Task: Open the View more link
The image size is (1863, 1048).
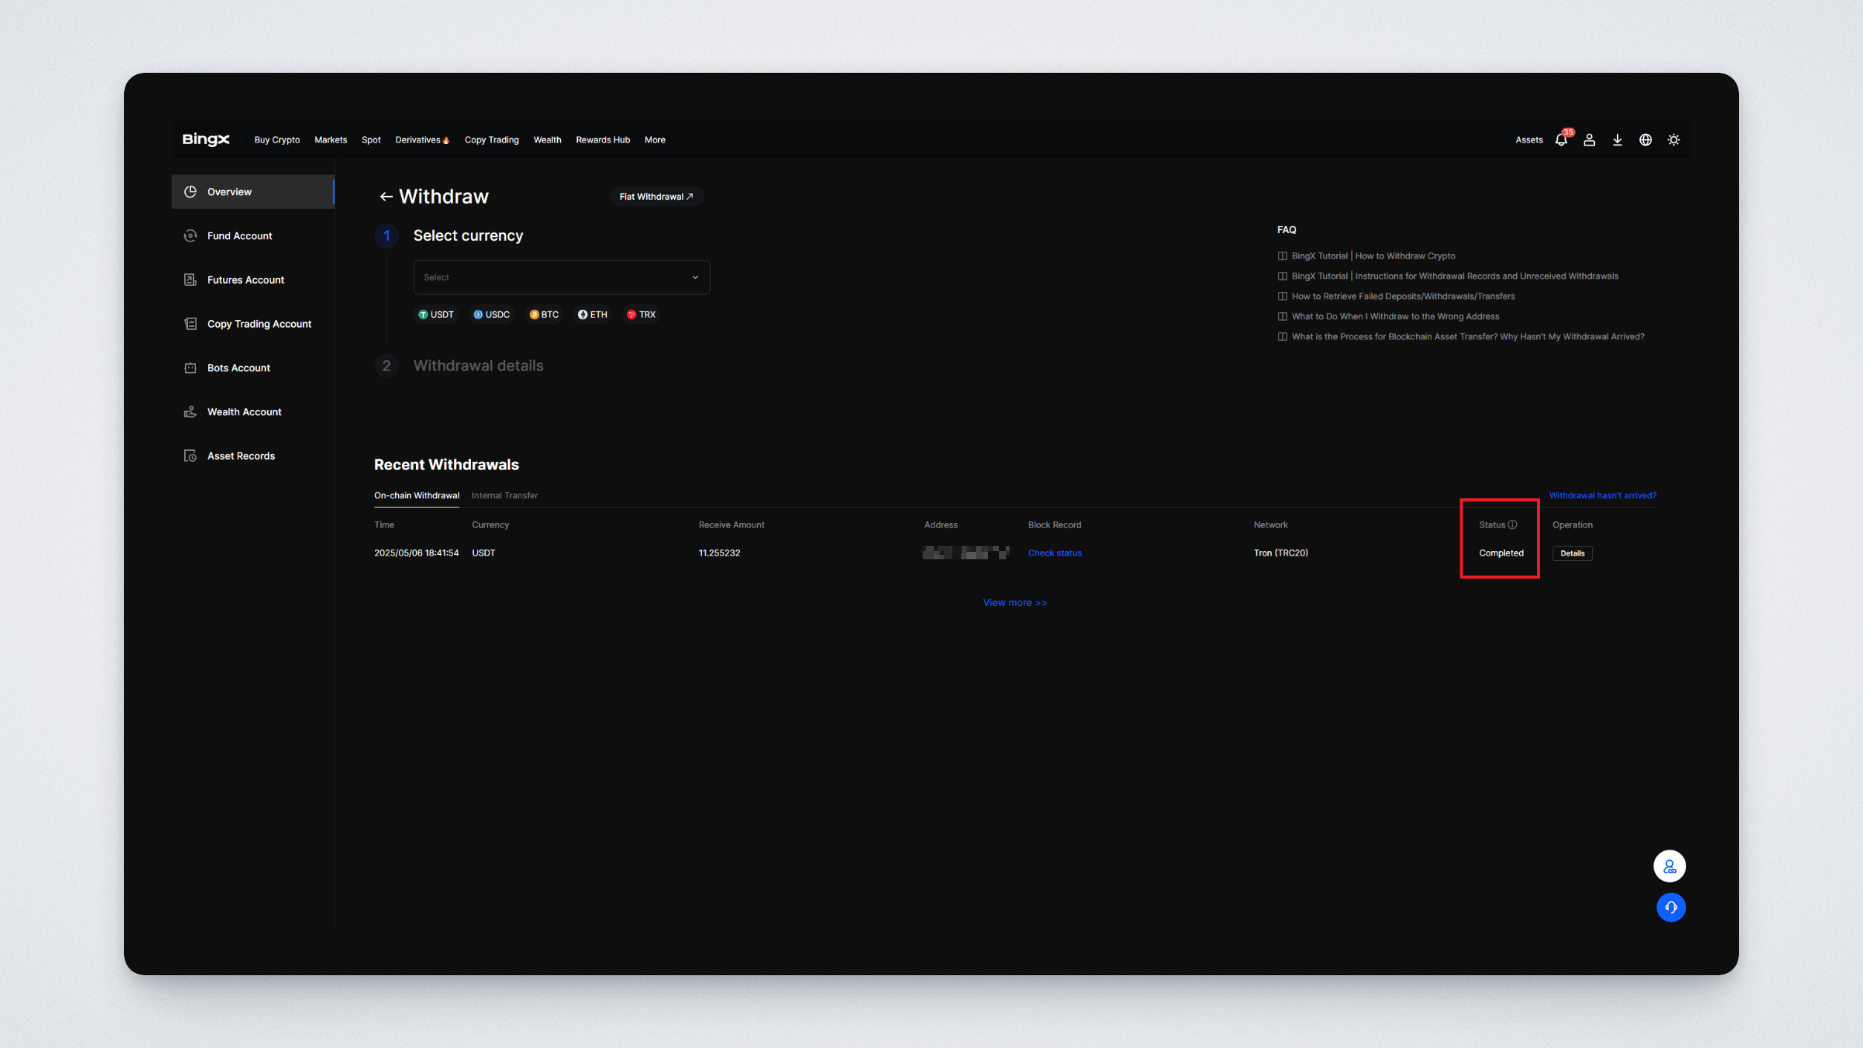Action: pos(1014,602)
